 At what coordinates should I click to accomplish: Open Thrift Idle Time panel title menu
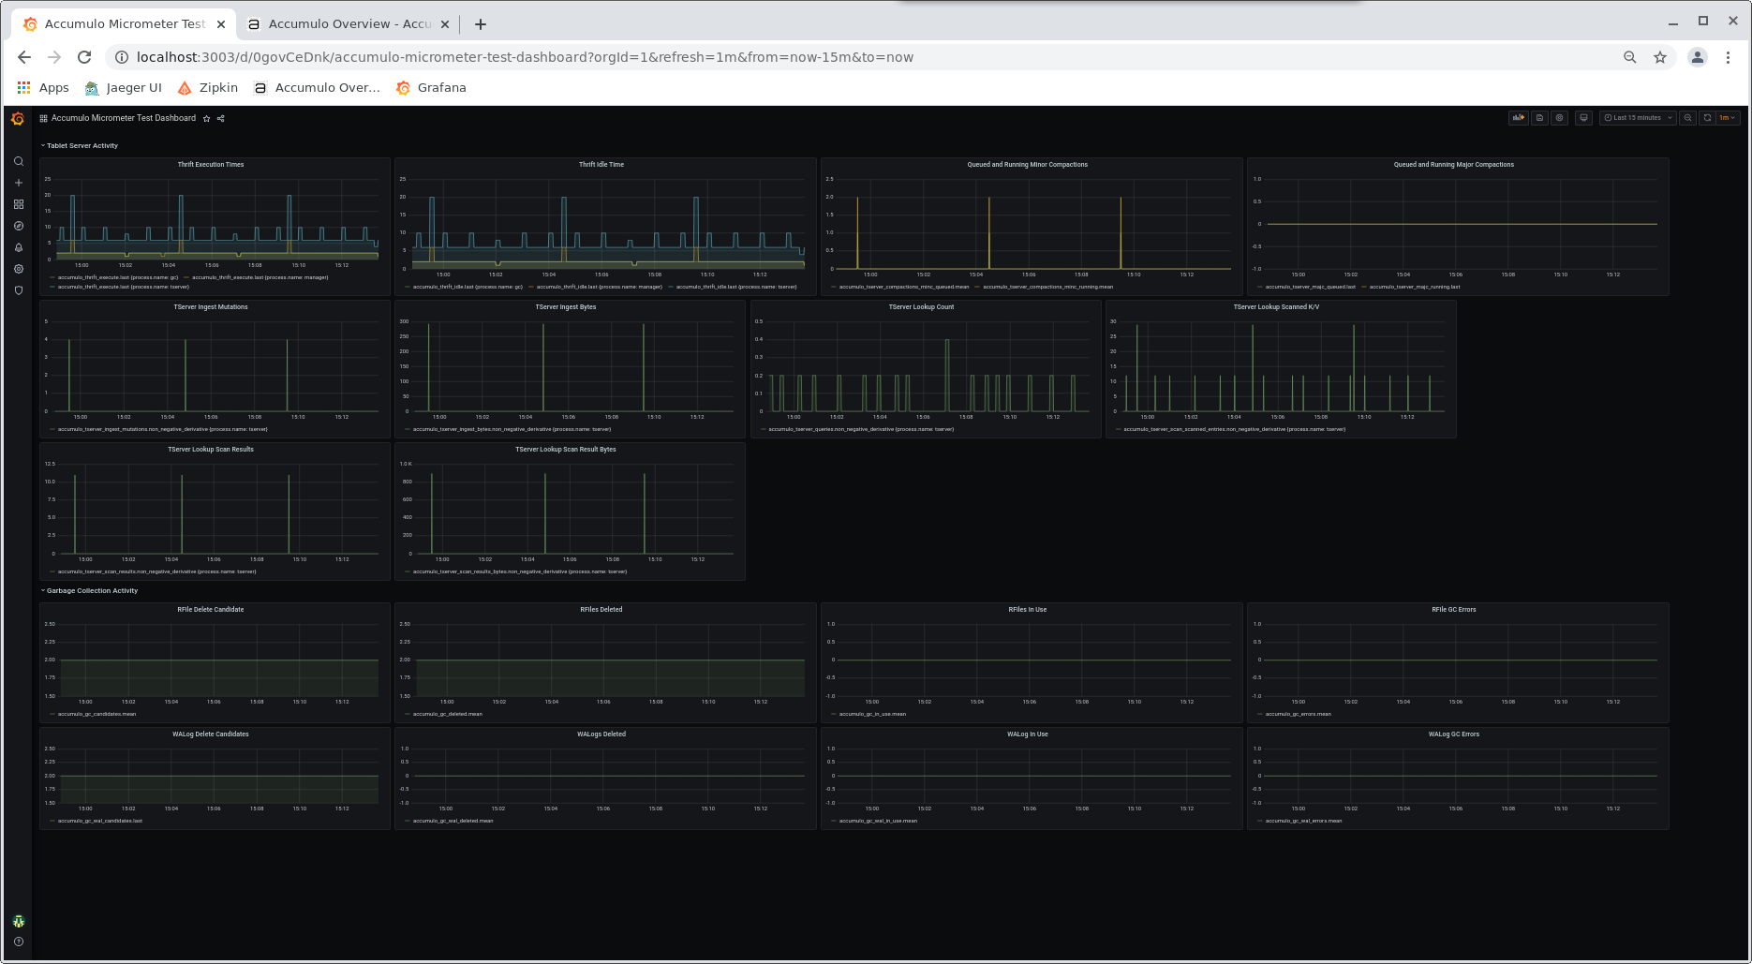click(601, 165)
